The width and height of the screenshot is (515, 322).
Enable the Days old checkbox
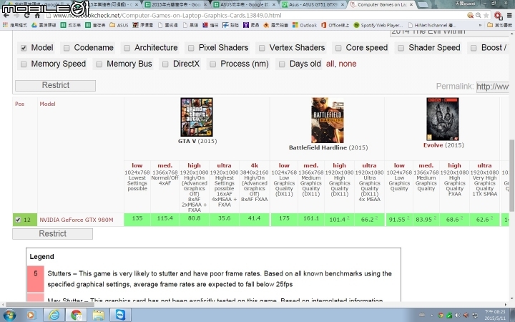pyautogui.click(x=282, y=64)
